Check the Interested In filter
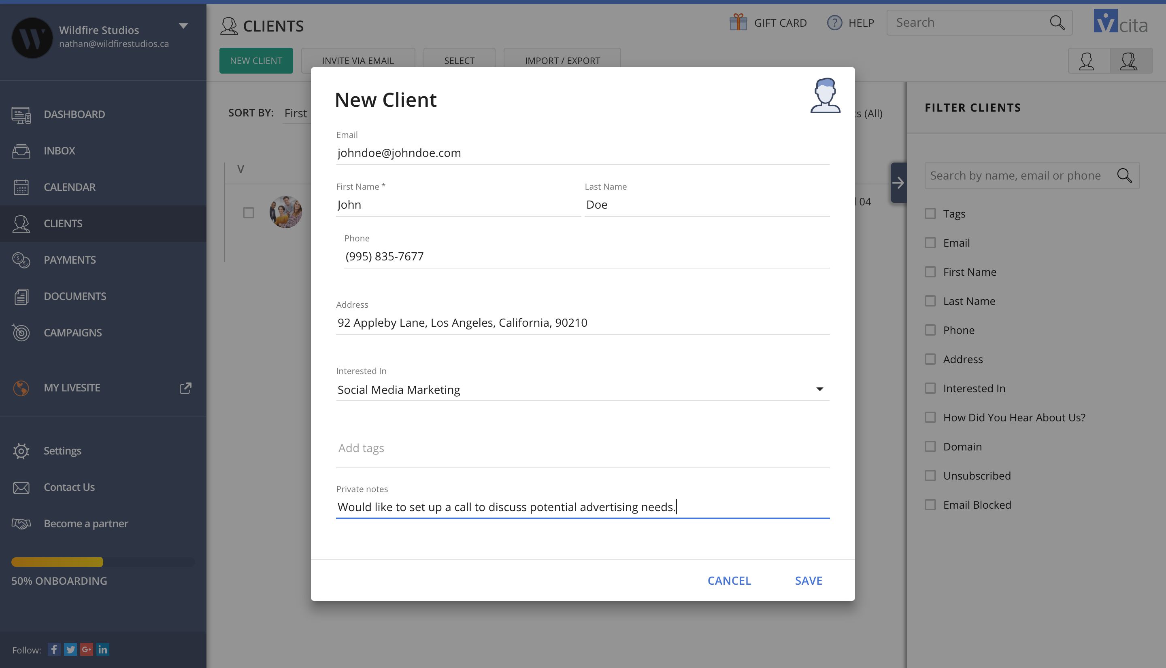This screenshot has width=1166, height=668. coord(930,388)
